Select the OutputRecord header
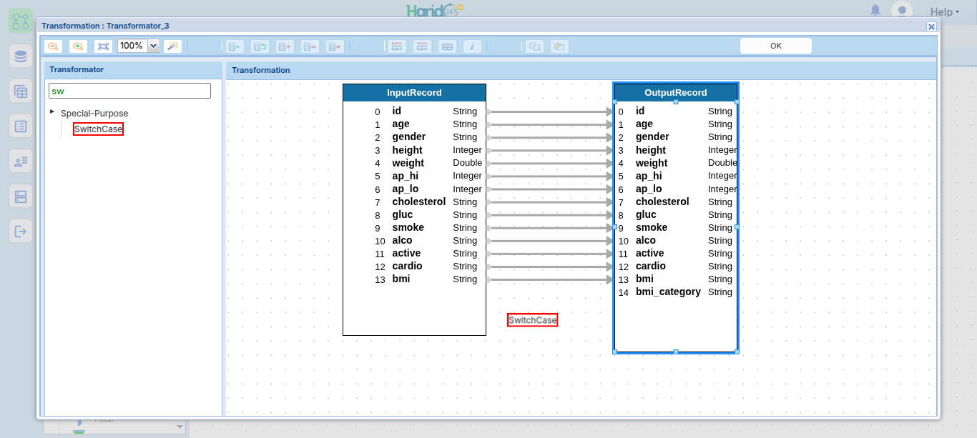This screenshot has height=438, width=977. tap(676, 93)
